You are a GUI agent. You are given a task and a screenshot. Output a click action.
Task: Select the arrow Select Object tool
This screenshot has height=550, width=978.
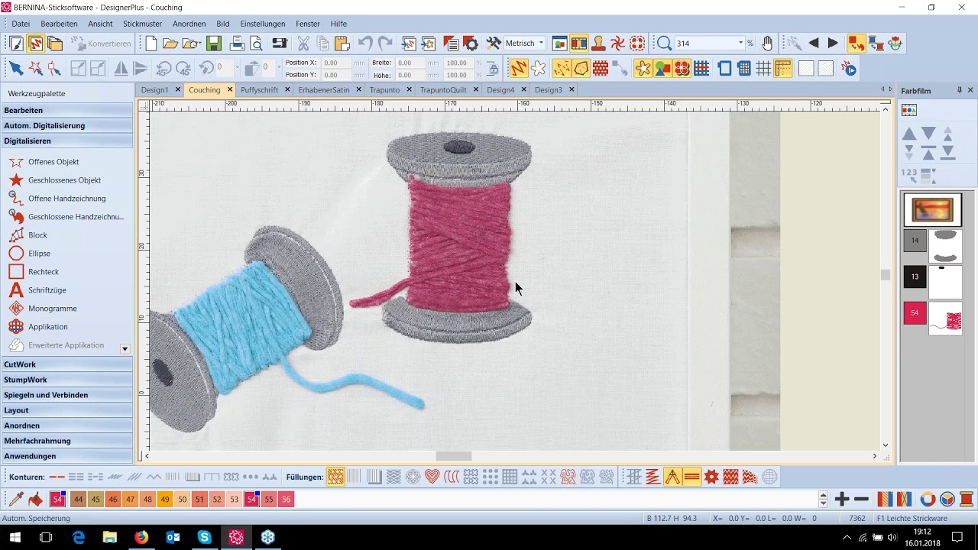tap(15, 69)
